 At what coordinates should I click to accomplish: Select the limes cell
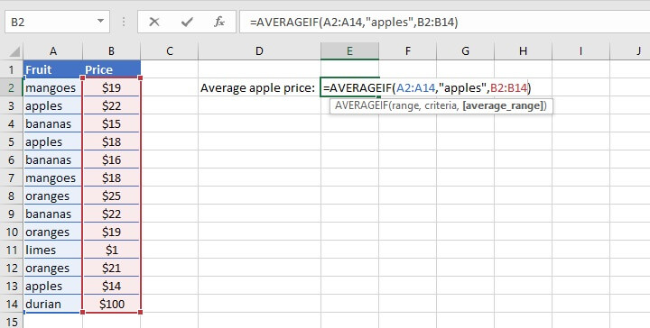53,250
